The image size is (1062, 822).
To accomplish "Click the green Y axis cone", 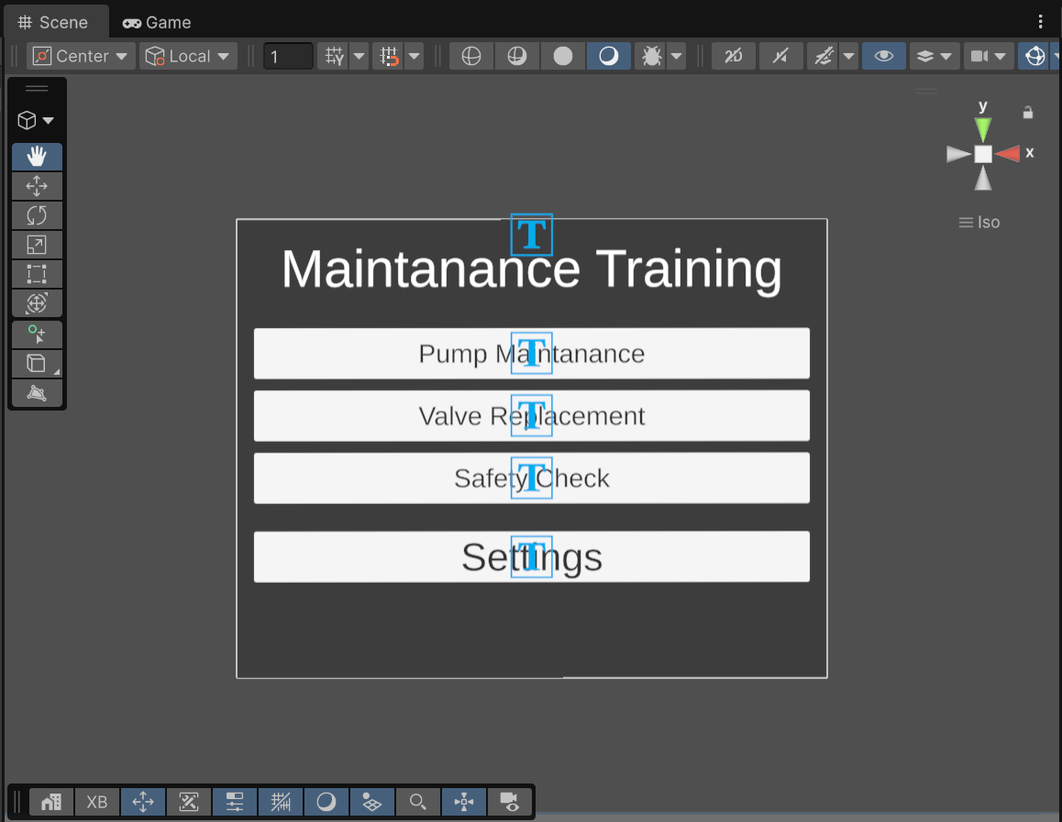I will coord(983,128).
